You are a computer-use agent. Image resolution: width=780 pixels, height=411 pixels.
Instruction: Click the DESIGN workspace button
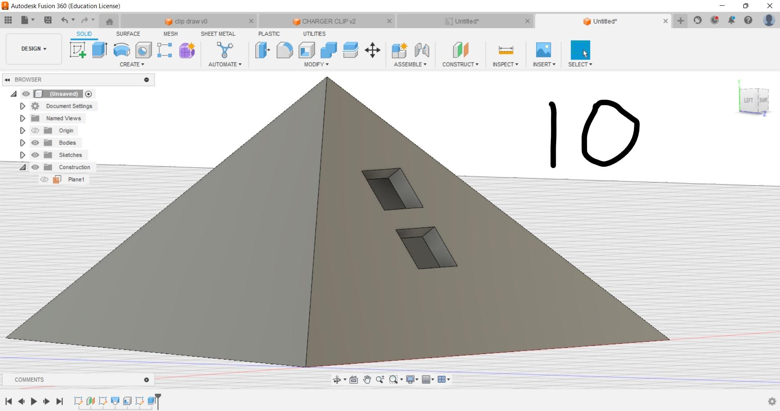[x=33, y=49]
